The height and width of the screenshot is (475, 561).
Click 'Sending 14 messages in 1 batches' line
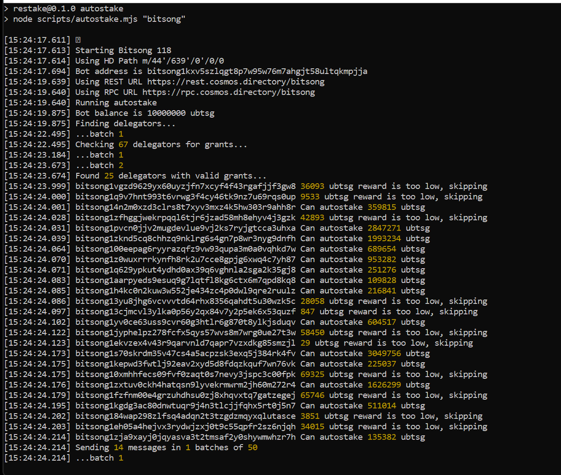point(166,447)
